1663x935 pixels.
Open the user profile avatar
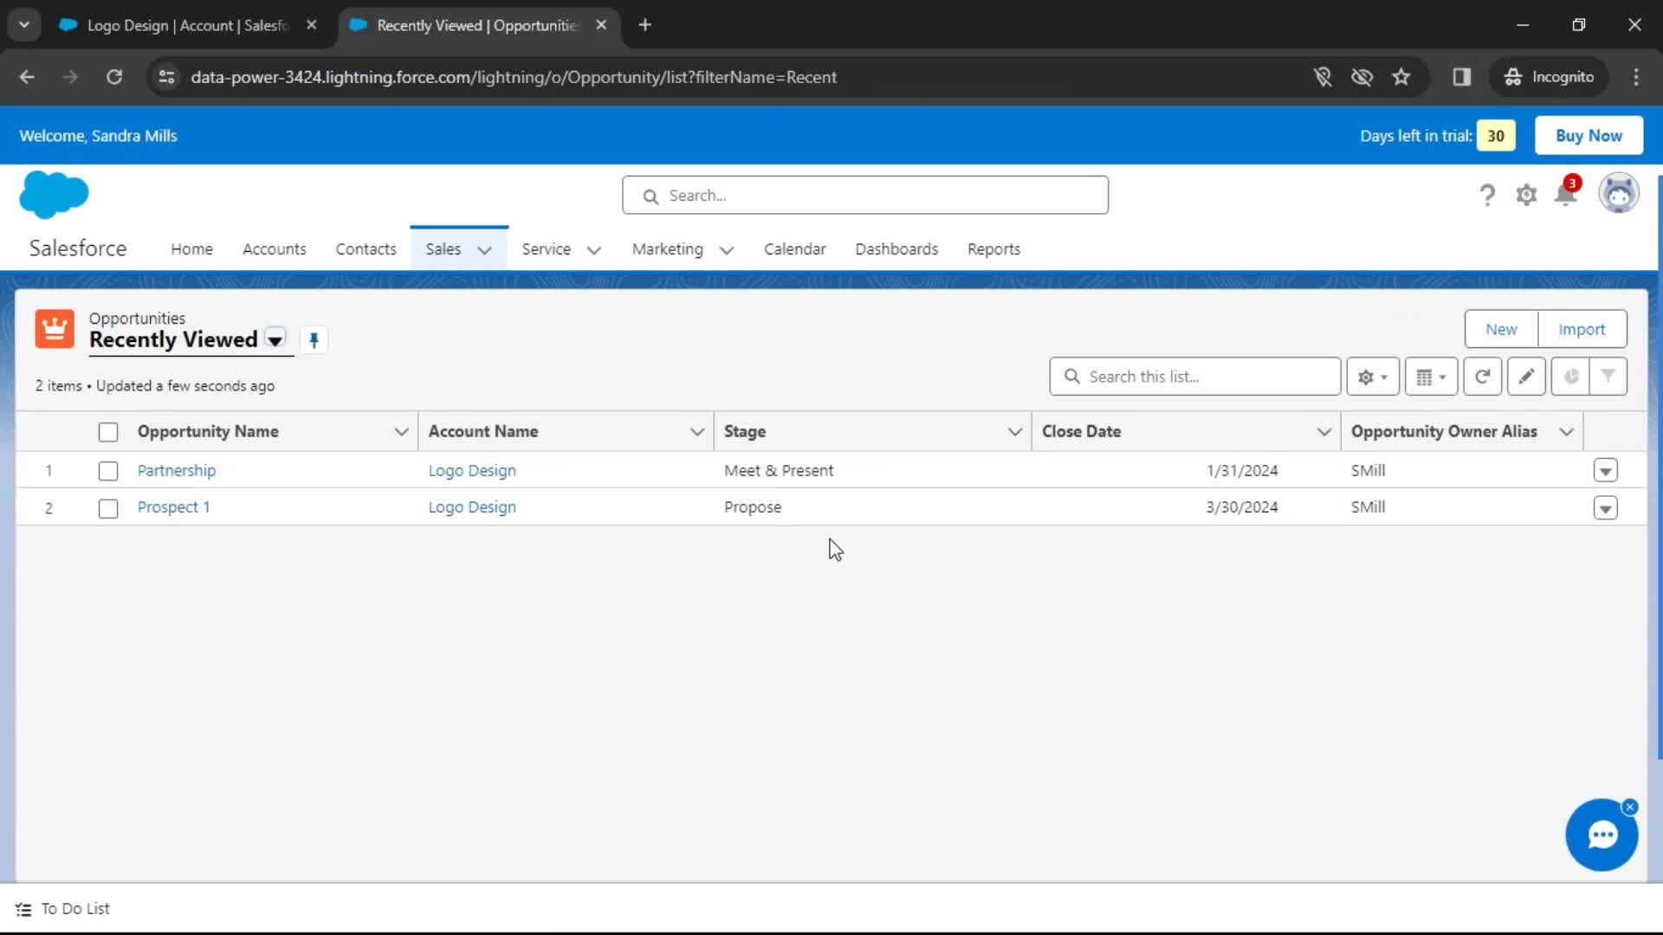1618,194
